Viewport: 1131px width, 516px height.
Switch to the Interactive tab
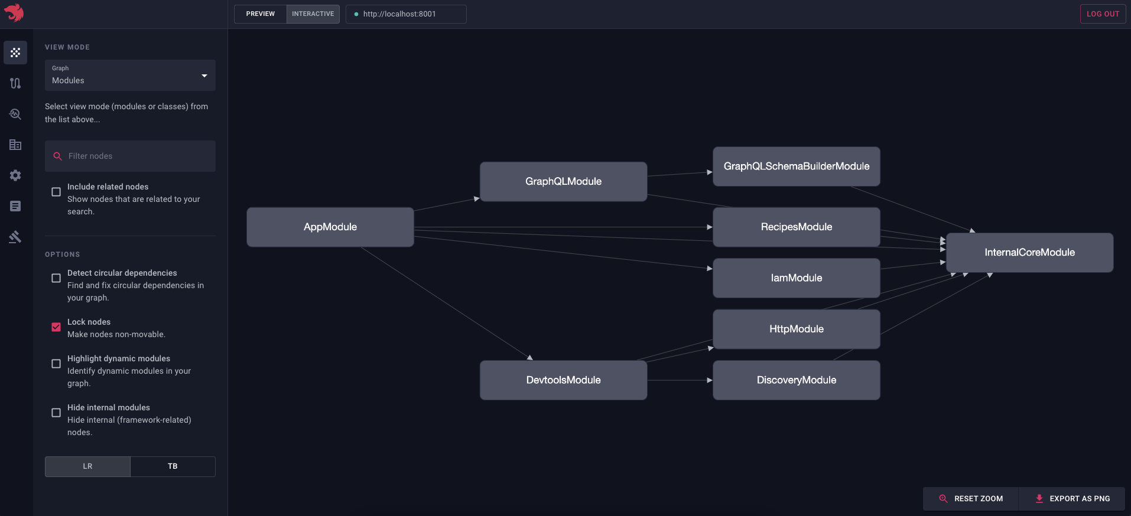click(313, 14)
